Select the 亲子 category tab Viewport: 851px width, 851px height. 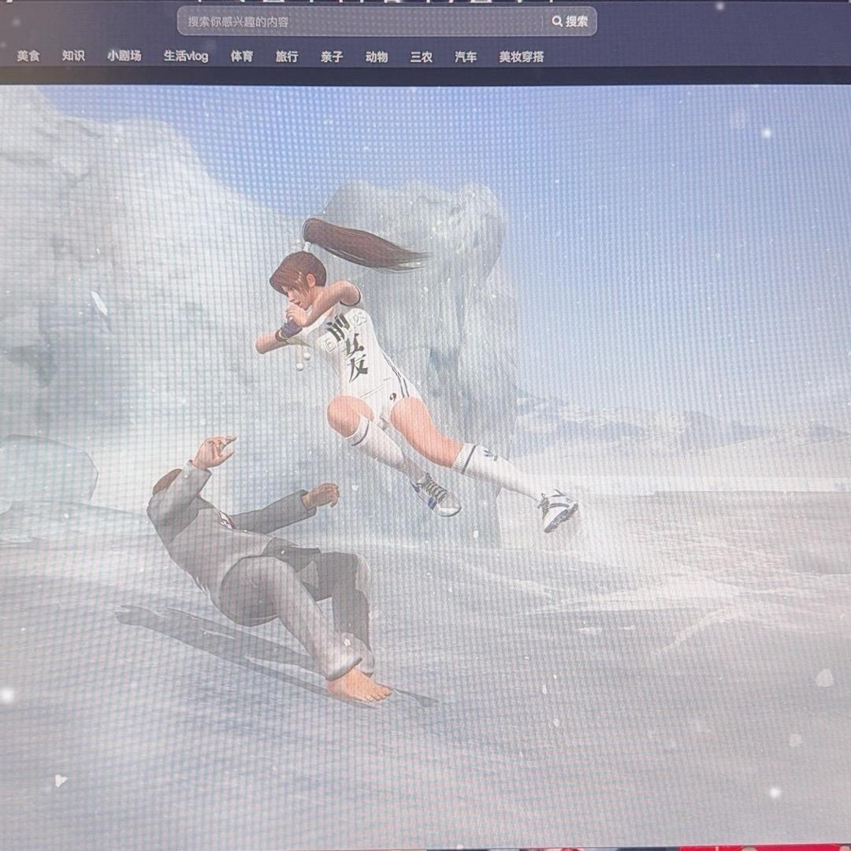pyautogui.click(x=331, y=56)
